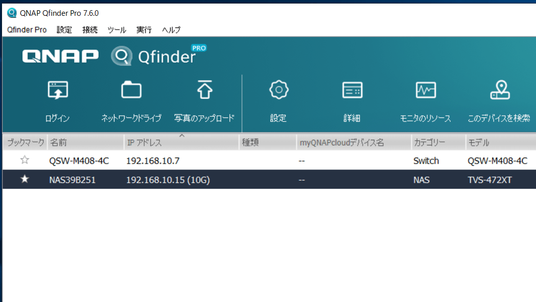The width and height of the screenshot is (536, 302).
Task: Sort by myQNAPcloudデバイス名 column header
Action: 354,142
